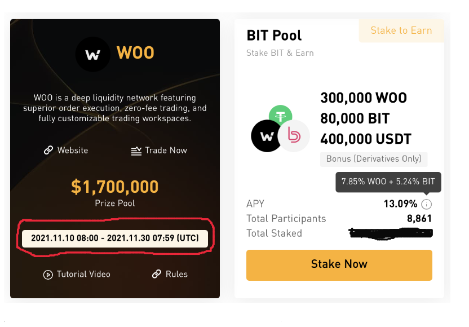The height and width of the screenshot is (327, 469).
Task: Click the pink BIT token icon
Action: click(x=294, y=136)
